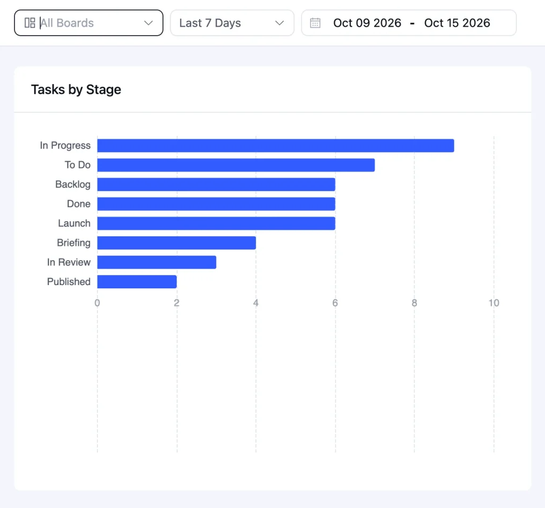Click the axis value "0"
The image size is (545, 508).
click(x=97, y=303)
